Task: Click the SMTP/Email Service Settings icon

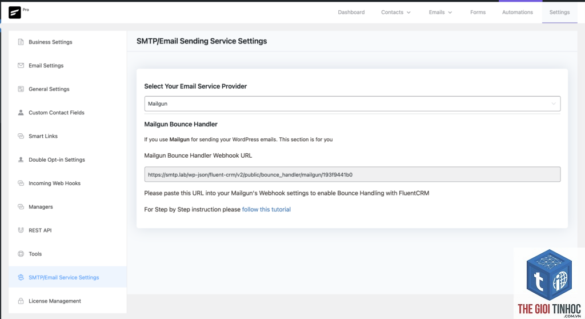Action: tap(21, 277)
